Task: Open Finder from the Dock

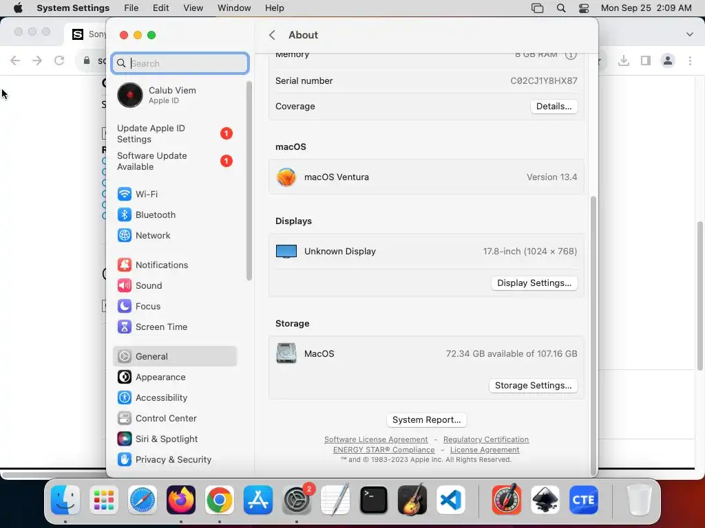Action: pyautogui.click(x=65, y=500)
